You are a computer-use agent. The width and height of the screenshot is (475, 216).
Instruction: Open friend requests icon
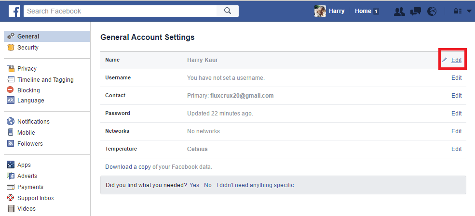399,12
